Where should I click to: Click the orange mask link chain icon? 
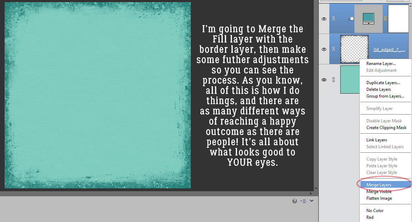385,19
